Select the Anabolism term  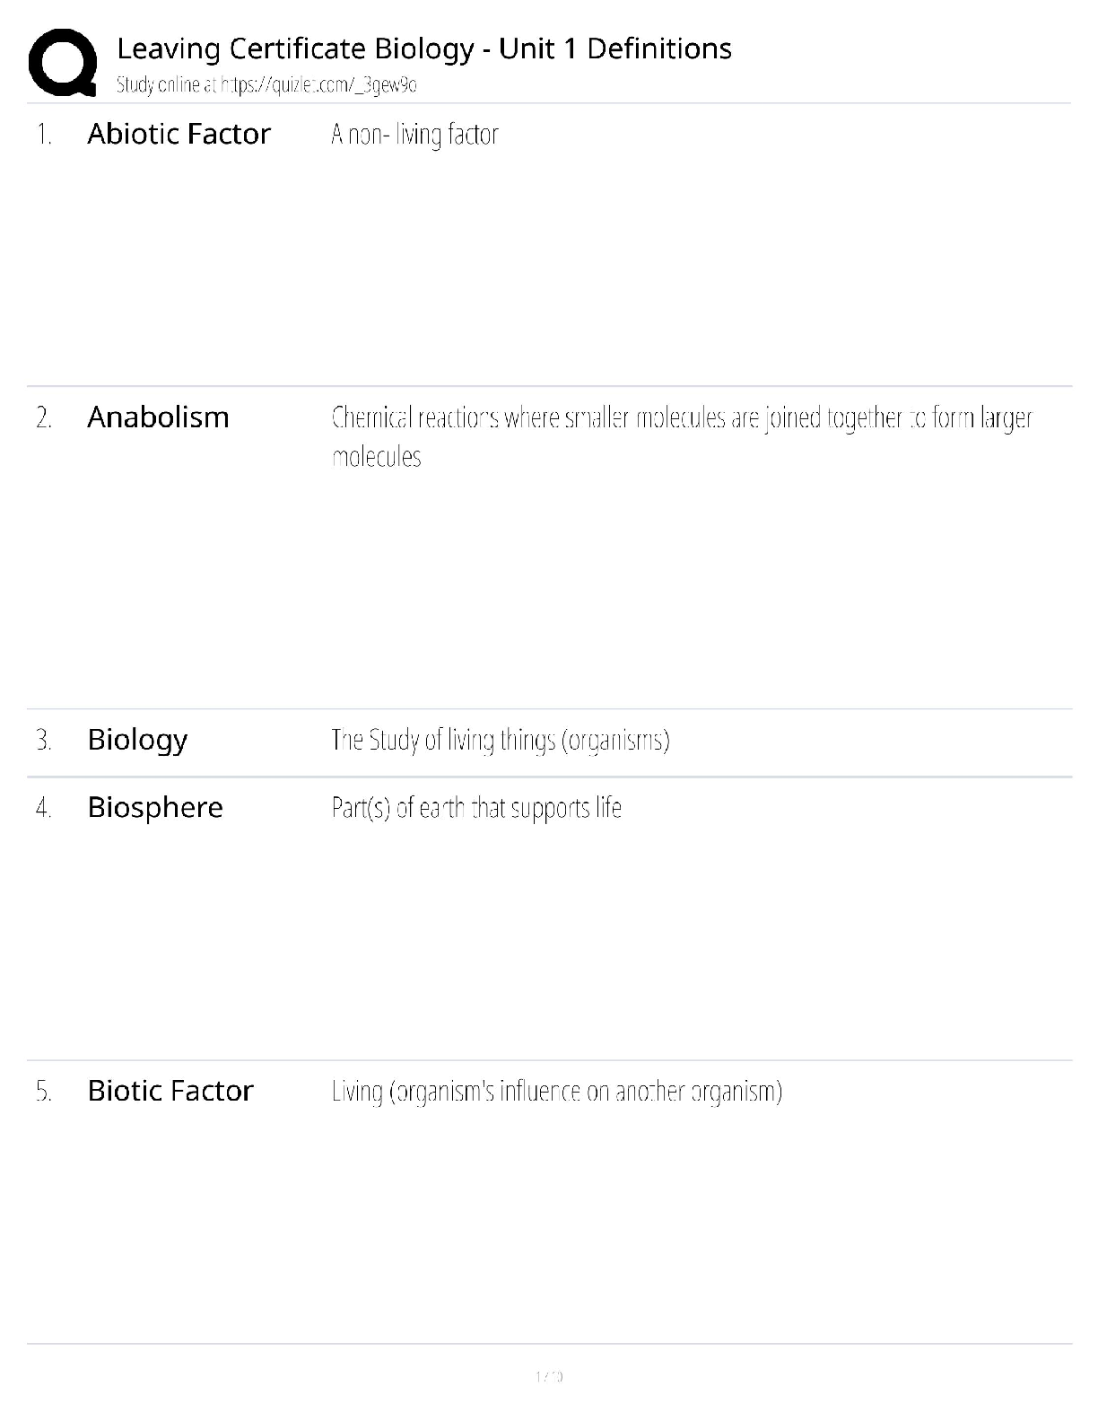tap(158, 417)
